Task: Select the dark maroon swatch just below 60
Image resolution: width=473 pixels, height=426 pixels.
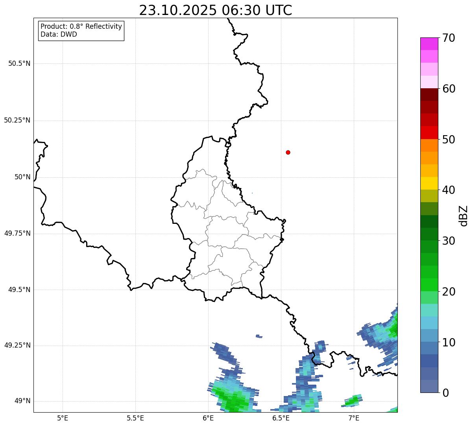Action: point(429,95)
